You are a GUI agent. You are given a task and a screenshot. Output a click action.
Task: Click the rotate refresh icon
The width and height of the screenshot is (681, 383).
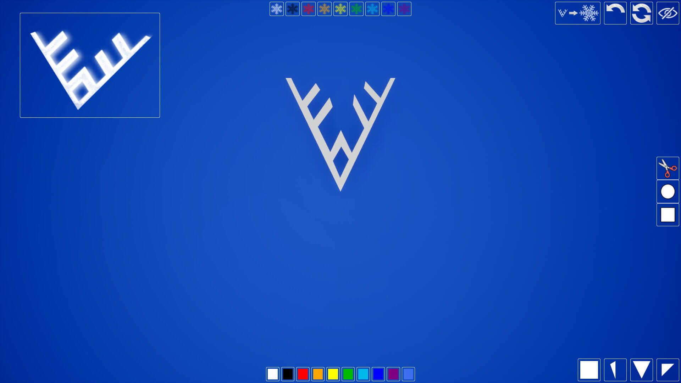642,13
